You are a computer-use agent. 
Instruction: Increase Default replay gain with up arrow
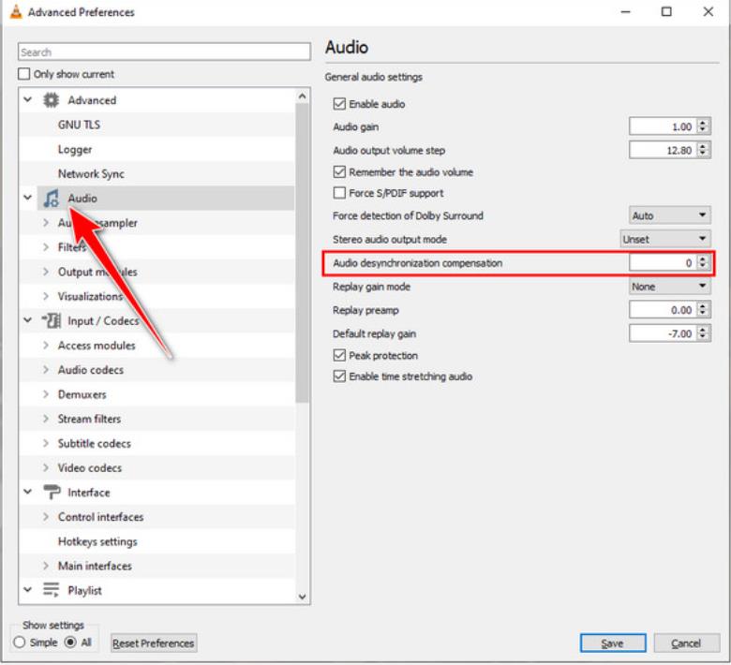point(703,330)
